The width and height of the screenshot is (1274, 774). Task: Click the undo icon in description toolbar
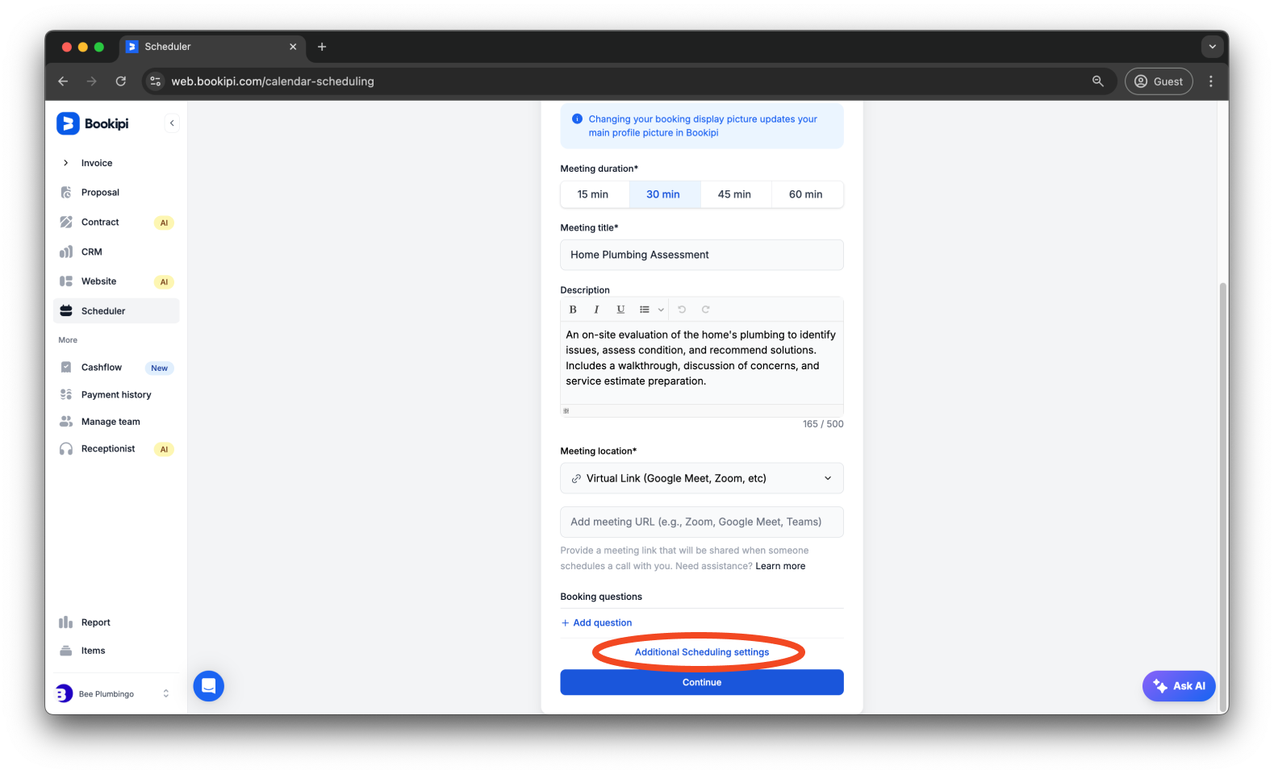point(682,310)
